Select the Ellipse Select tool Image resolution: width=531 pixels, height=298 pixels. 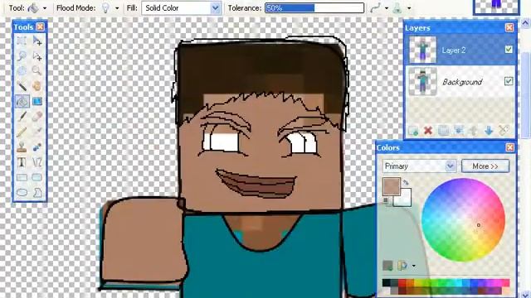22,71
